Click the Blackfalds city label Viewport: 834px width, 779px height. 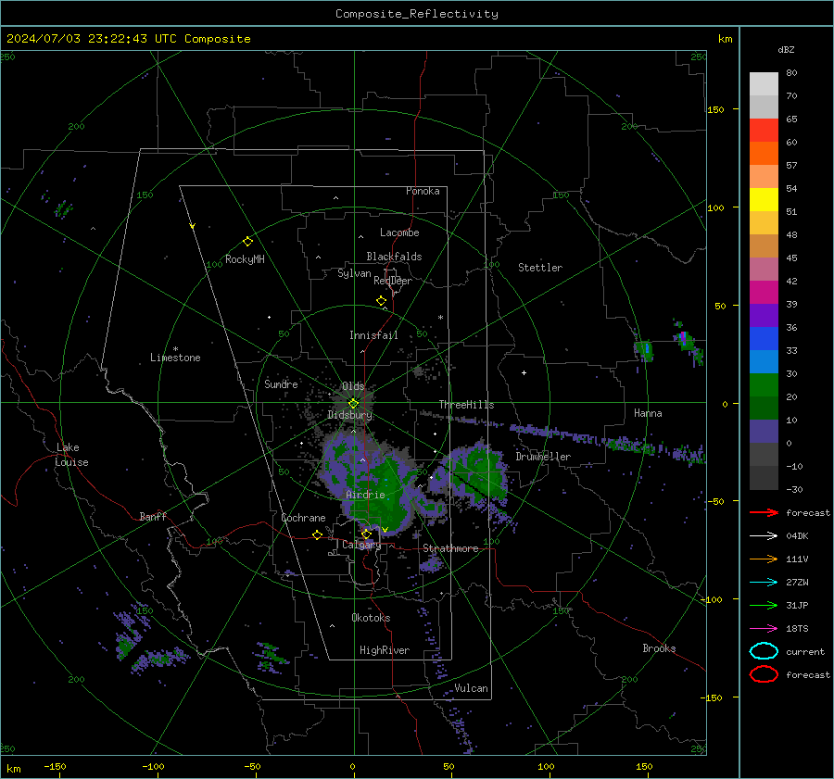[394, 257]
